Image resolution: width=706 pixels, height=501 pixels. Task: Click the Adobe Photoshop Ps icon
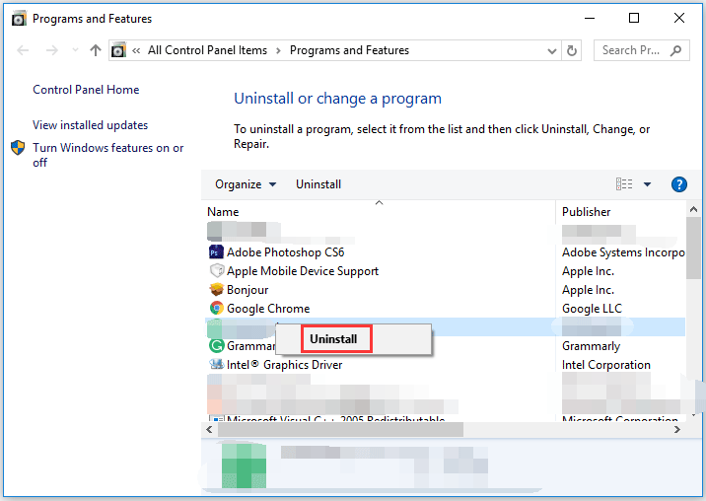point(216,251)
